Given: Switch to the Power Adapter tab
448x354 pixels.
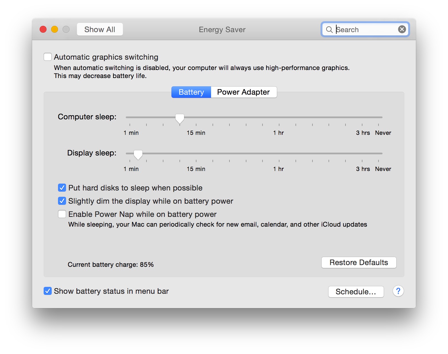Looking at the screenshot, I should pos(244,92).
